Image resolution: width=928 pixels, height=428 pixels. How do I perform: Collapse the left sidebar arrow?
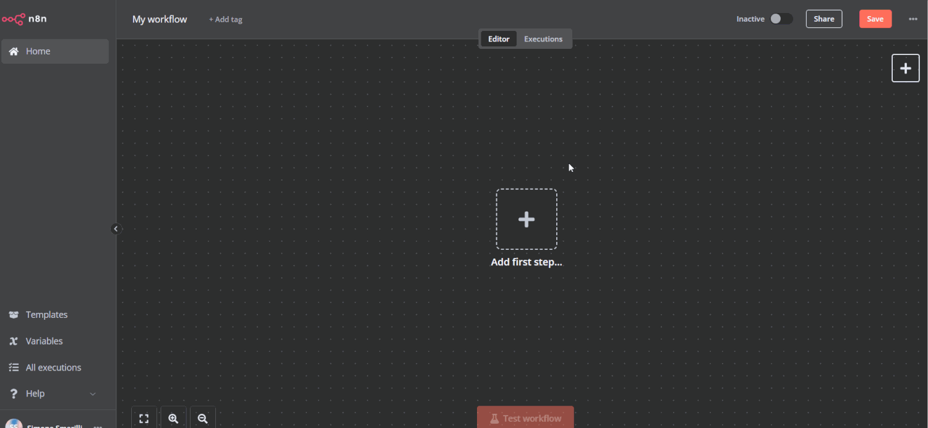tap(116, 228)
